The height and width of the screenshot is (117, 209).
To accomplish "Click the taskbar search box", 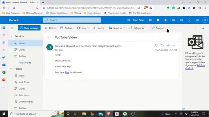I will tap(36, 114).
